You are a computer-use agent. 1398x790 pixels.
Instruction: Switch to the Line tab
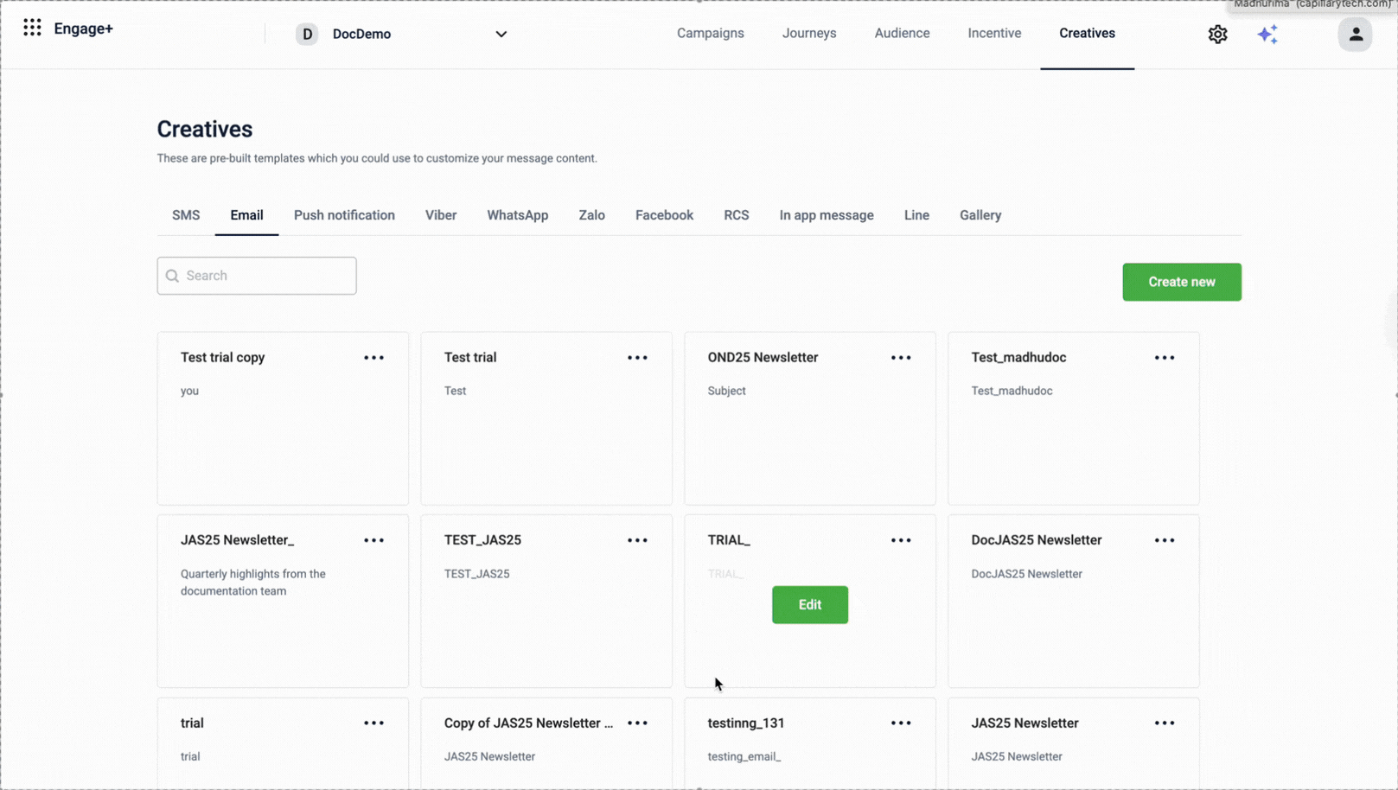tap(916, 215)
